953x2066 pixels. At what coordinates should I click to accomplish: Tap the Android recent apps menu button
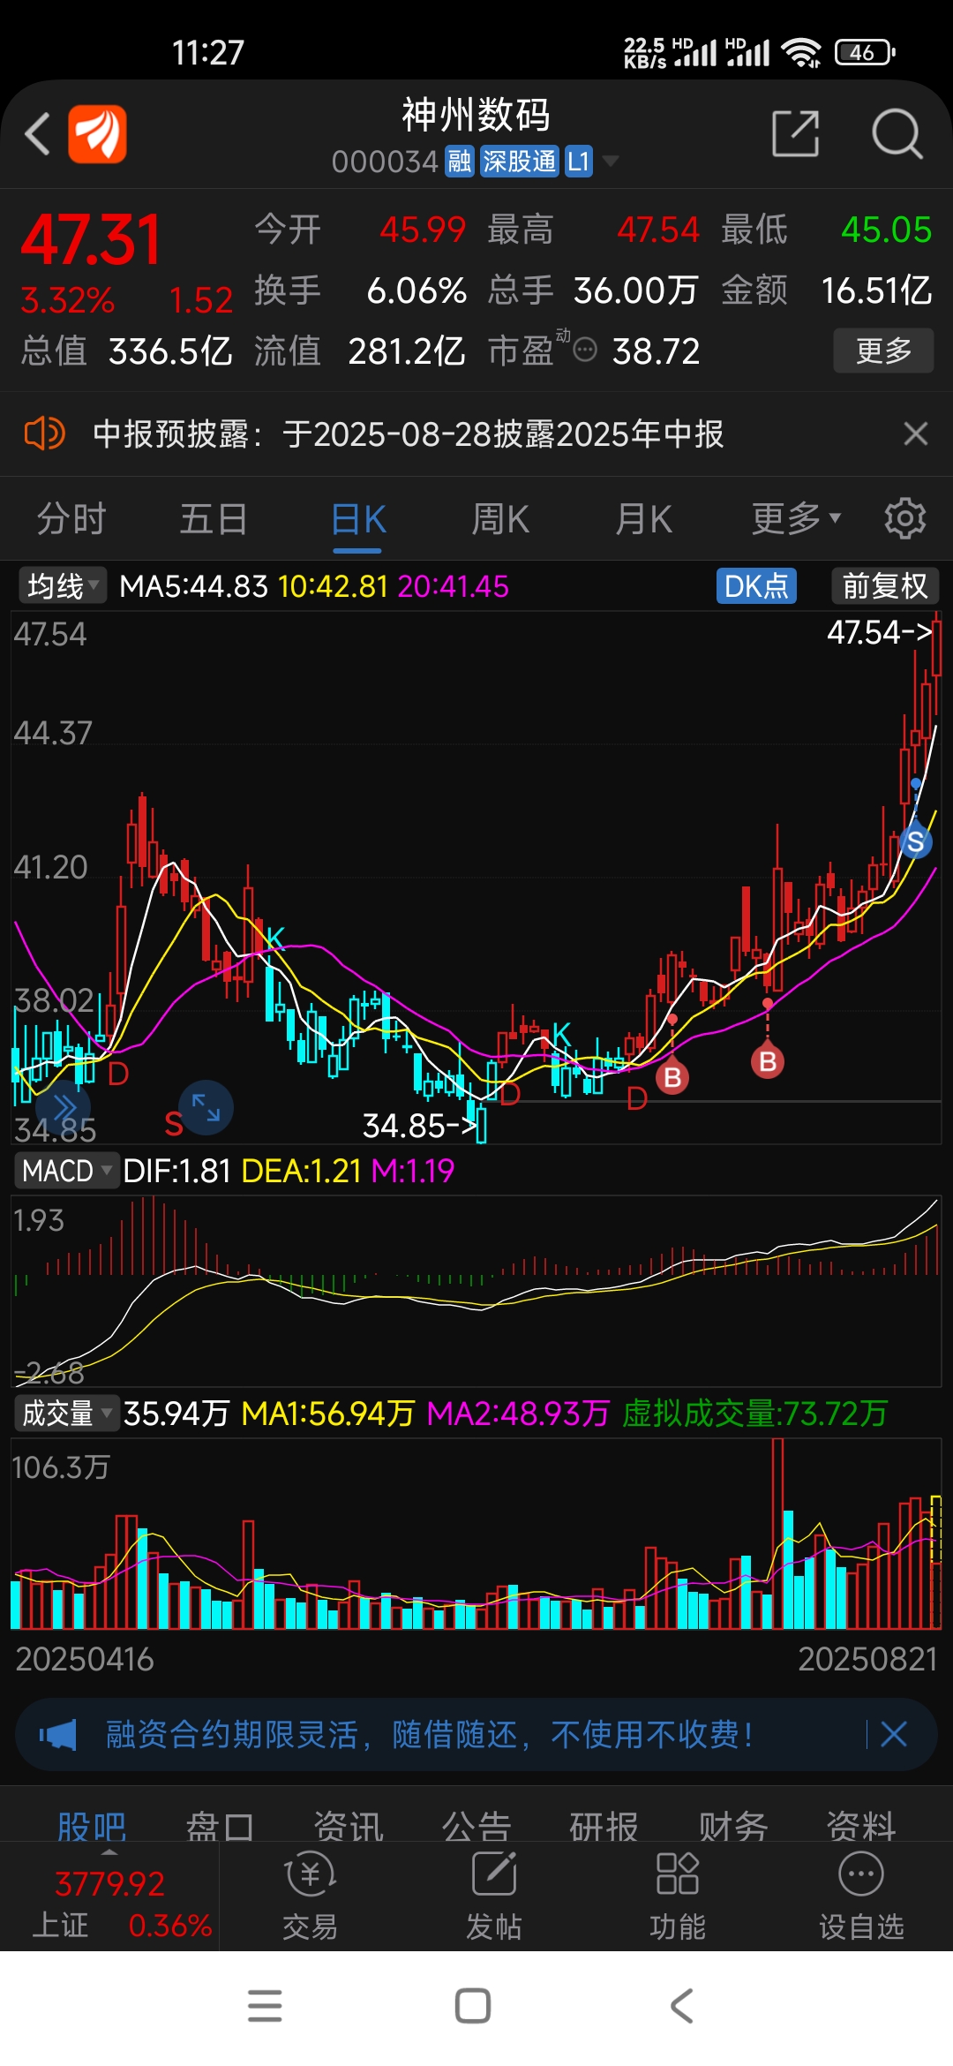[x=265, y=2006]
